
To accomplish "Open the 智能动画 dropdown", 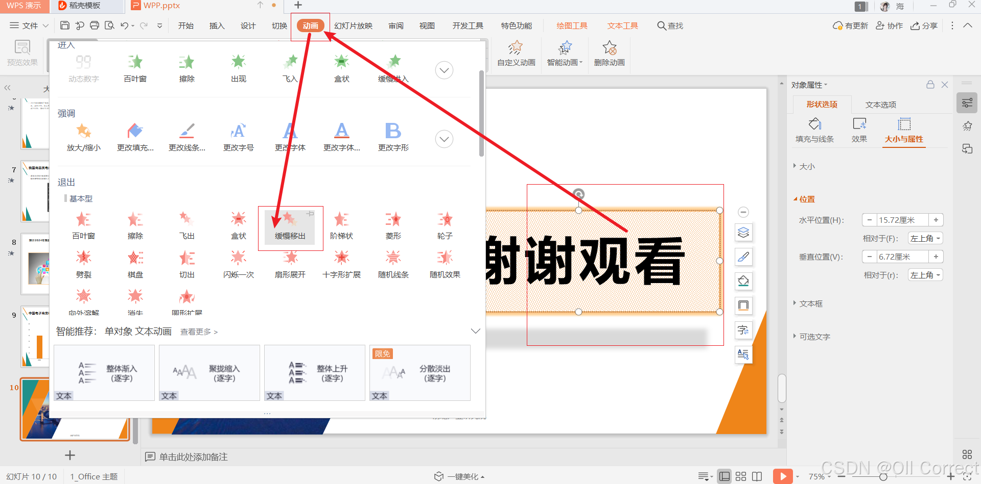I will pyautogui.click(x=565, y=54).
